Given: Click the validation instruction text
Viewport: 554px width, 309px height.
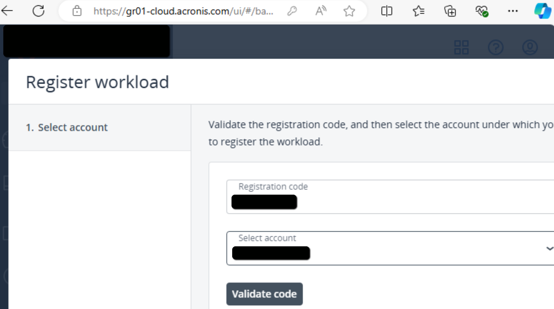Looking at the screenshot, I should point(381,133).
